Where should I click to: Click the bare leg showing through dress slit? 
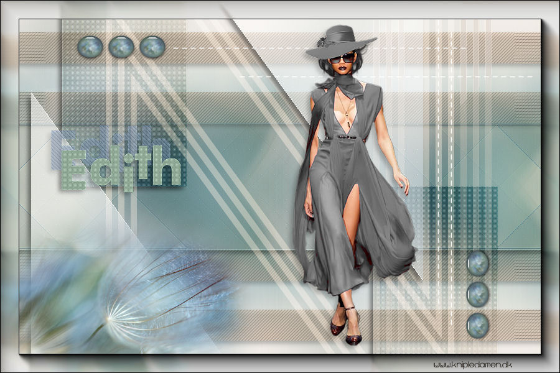352,224
